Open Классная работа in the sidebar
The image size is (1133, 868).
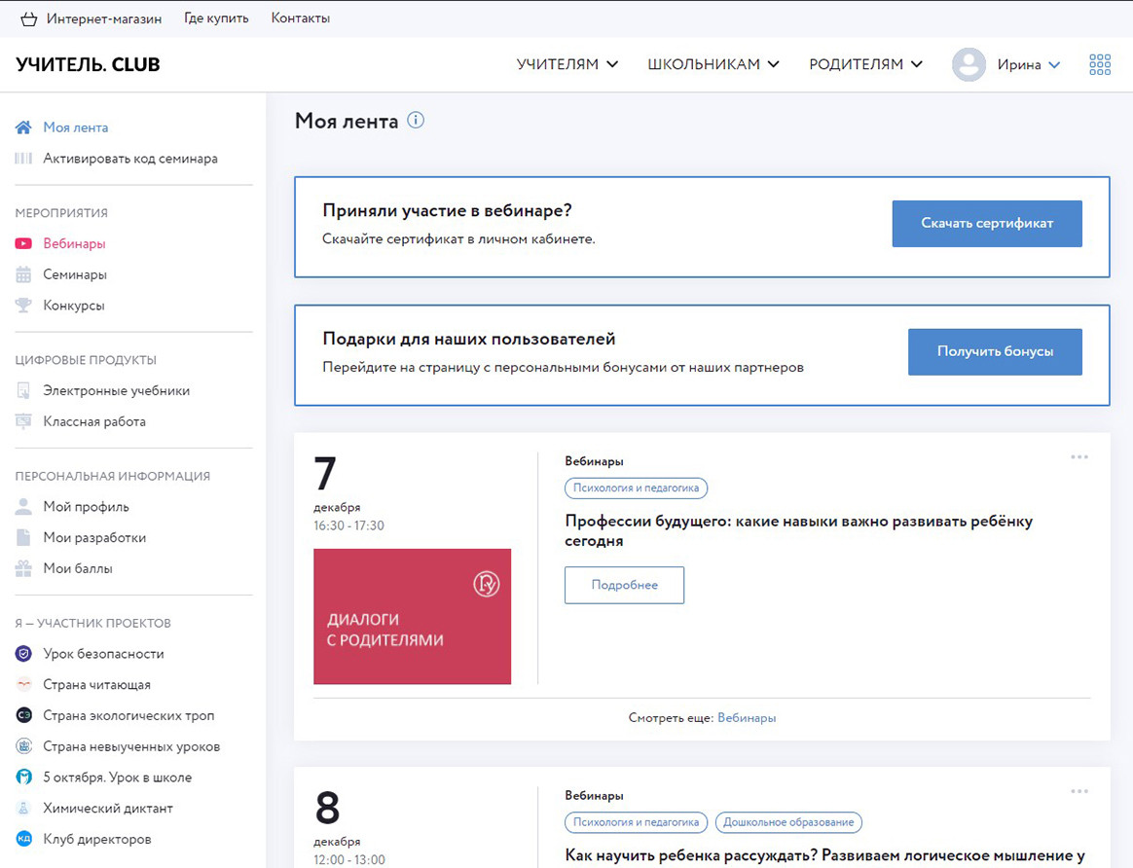tap(94, 421)
